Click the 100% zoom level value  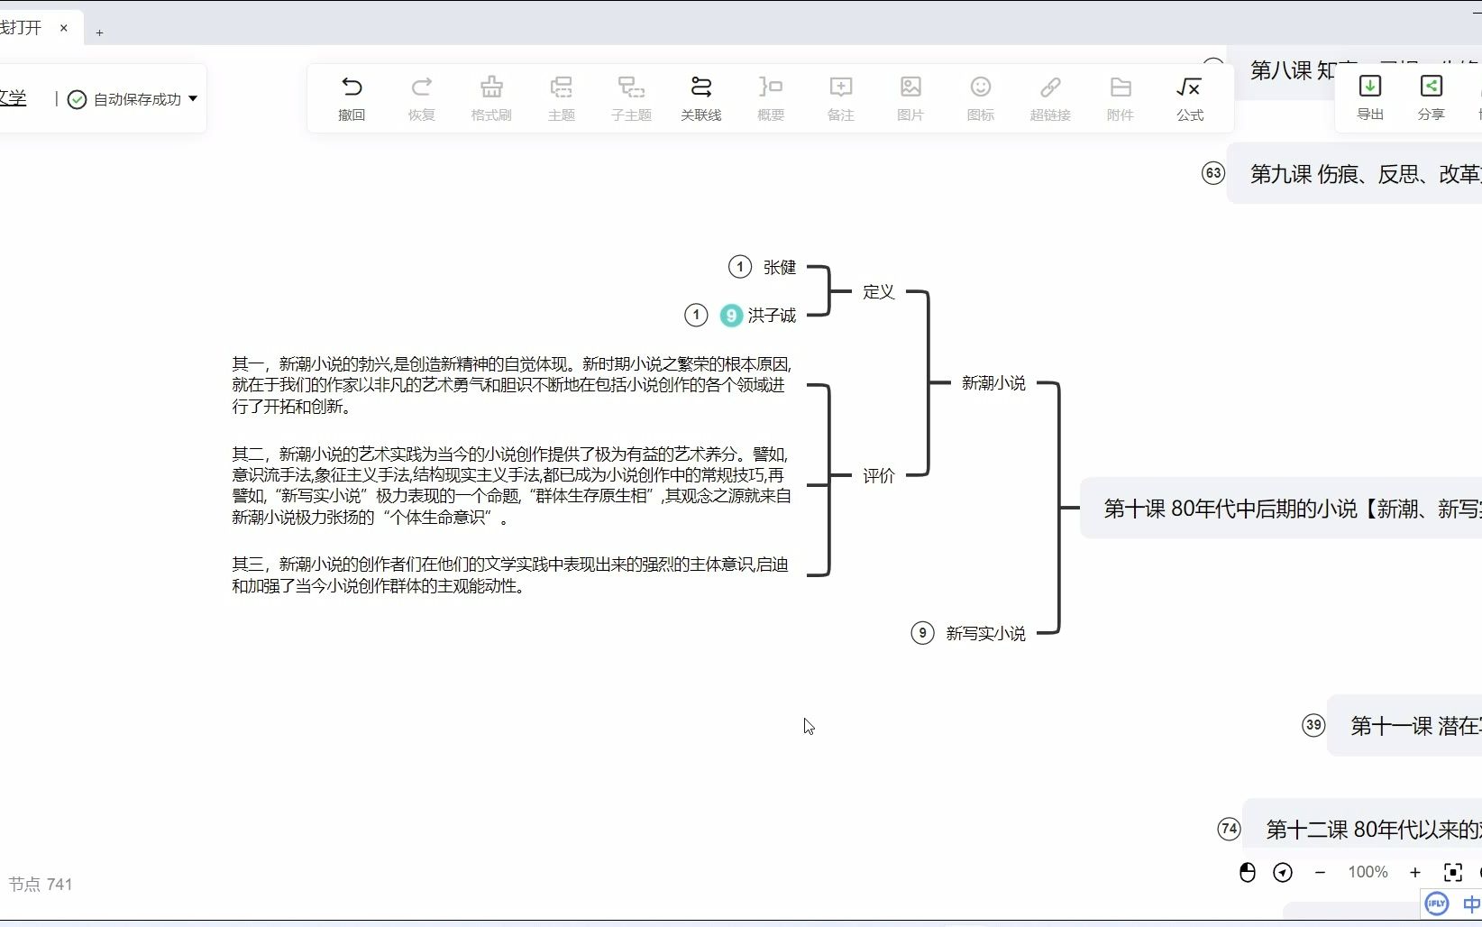point(1368,872)
